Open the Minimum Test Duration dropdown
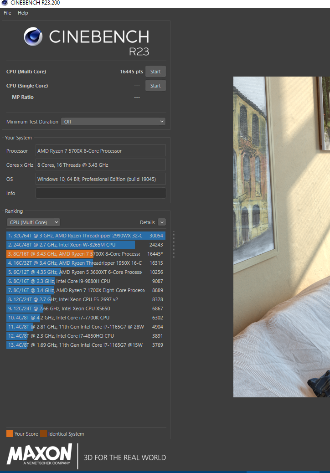 pos(113,122)
